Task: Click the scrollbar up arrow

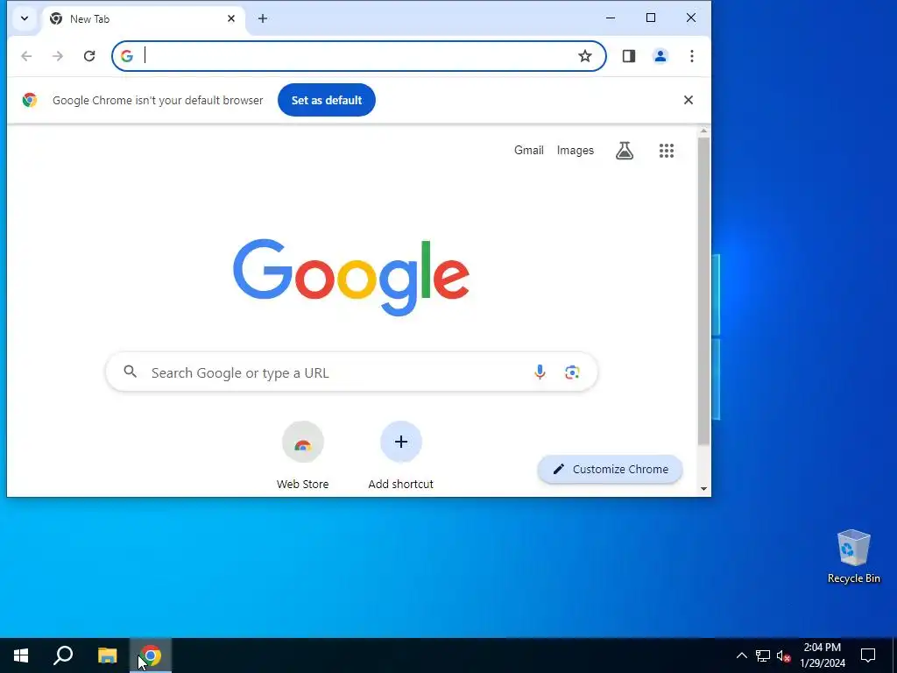Action: coord(703,131)
